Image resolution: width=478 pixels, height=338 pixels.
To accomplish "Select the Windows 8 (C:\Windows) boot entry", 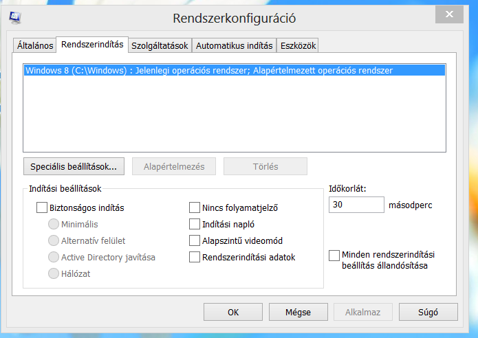I will tap(235, 70).
